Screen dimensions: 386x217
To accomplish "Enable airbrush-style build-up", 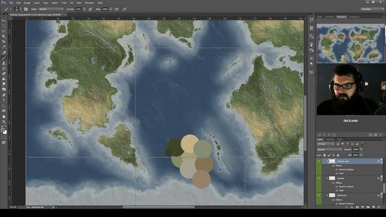I will (x=116, y=9).
